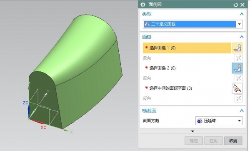250x151 pixels.
Task: Collapse the 横截面 section
Action: 242,111
